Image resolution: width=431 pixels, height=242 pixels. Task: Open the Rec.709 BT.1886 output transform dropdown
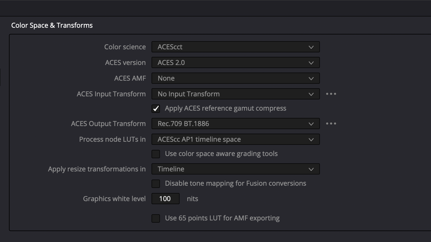(x=235, y=124)
